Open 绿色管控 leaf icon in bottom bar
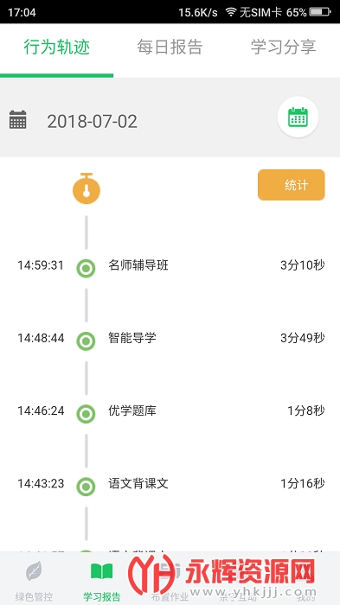Screen dimensions: 340x605 34,571
